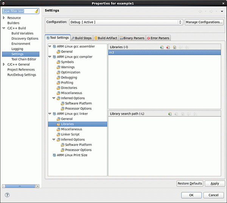Viewport: 227px width, 203px height.
Task: Click the Symbols option category icon
Action: click(x=59, y=62)
